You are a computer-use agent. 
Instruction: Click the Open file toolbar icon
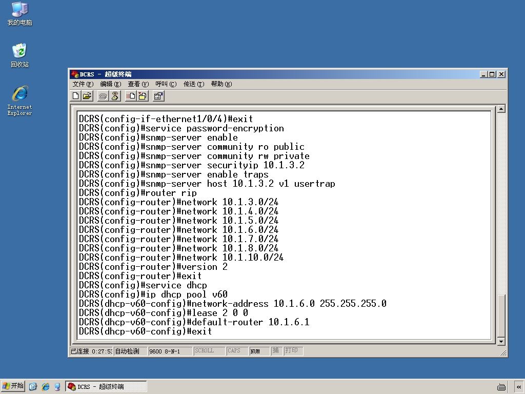[x=87, y=96]
